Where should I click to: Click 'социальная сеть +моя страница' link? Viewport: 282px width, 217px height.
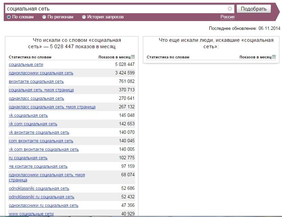click(x=41, y=90)
